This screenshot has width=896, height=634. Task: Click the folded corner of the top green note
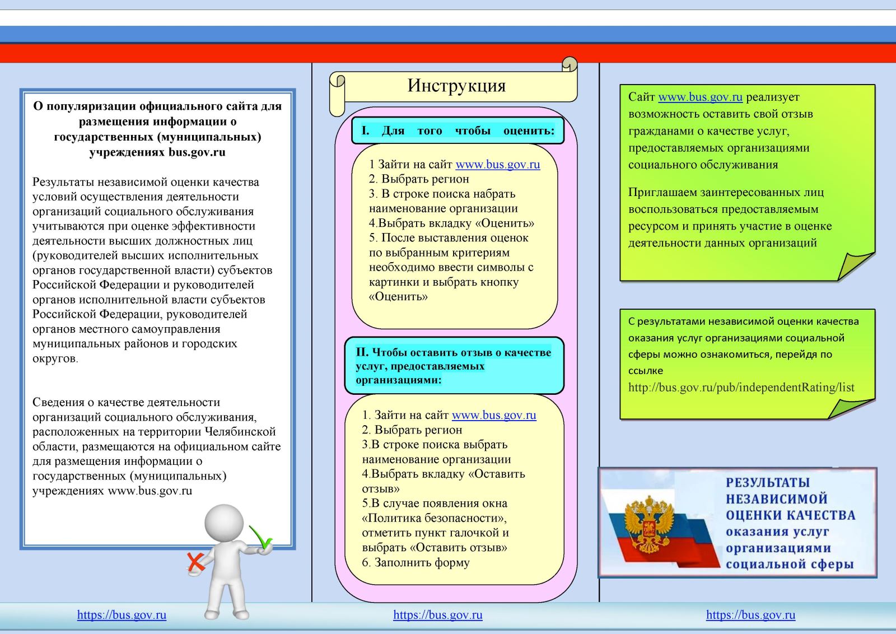(x=857, y=266)
